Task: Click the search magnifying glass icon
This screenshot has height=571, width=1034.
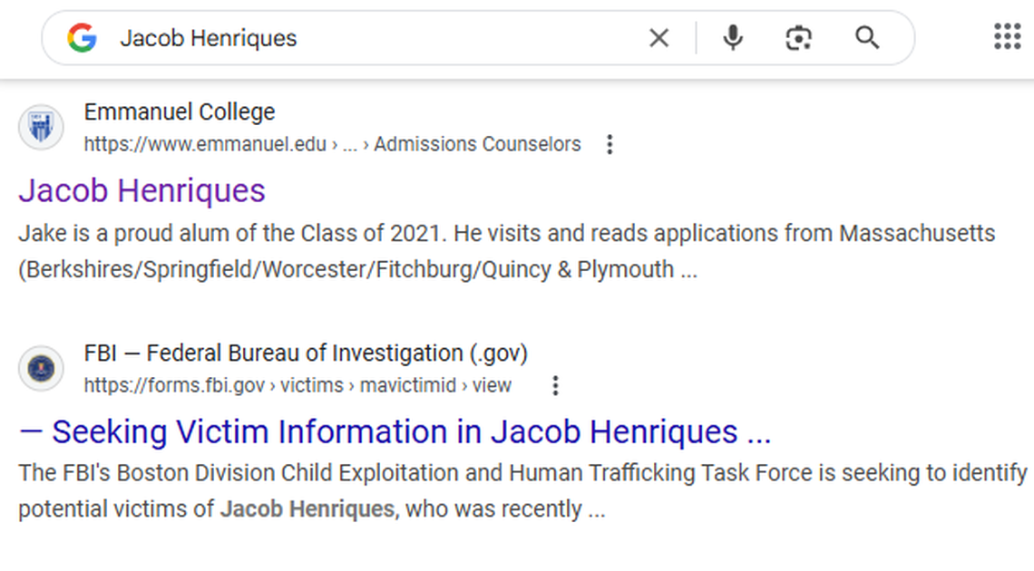Action: pyautogui.click(x=867, y=37)
